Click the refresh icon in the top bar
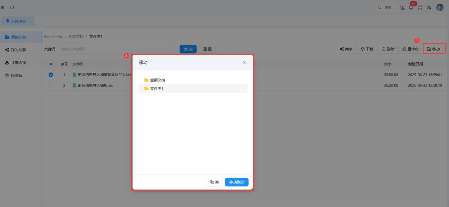Viewport: 449px width, 207px height. (x=12, y=7)
